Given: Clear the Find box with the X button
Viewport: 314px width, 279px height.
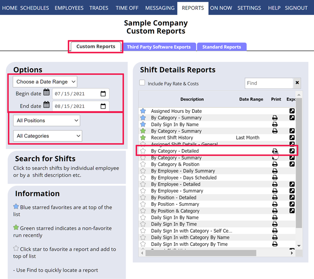Looking at the screenshot, I should click(297, 83).
